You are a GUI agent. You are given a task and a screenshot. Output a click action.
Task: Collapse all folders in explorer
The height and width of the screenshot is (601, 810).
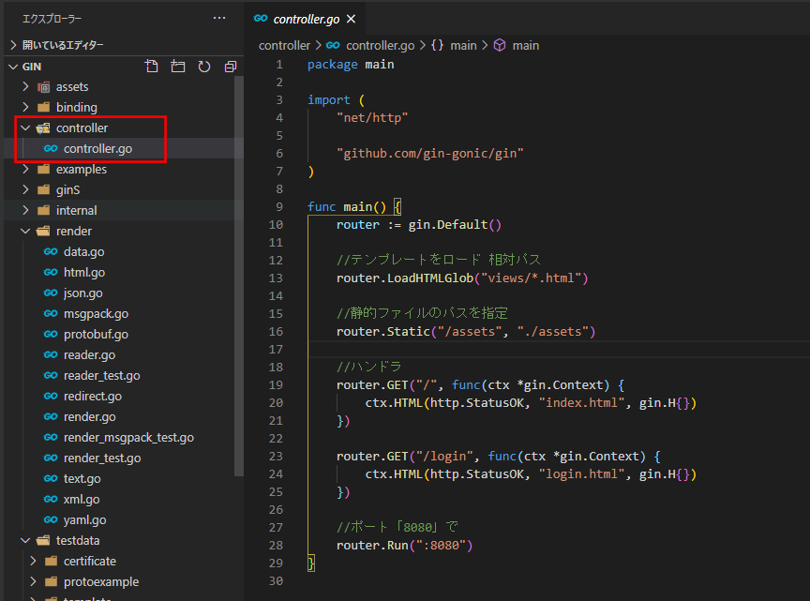[231, 67]
